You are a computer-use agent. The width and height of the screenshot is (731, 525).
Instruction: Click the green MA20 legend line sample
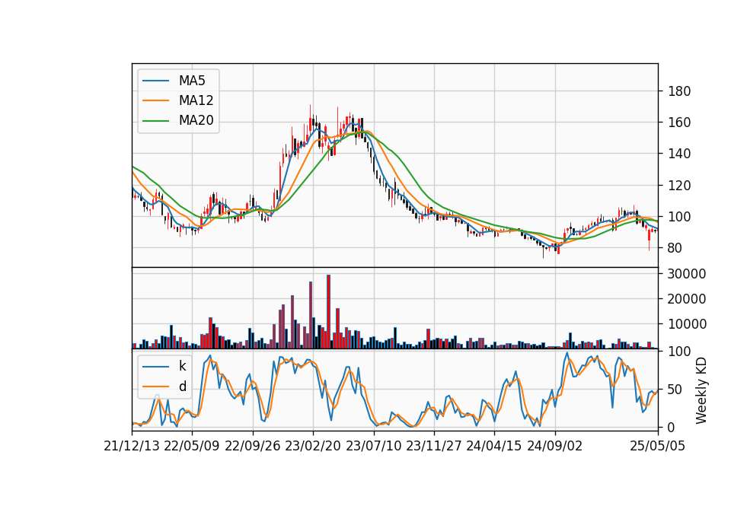click(x=155, y=121)
